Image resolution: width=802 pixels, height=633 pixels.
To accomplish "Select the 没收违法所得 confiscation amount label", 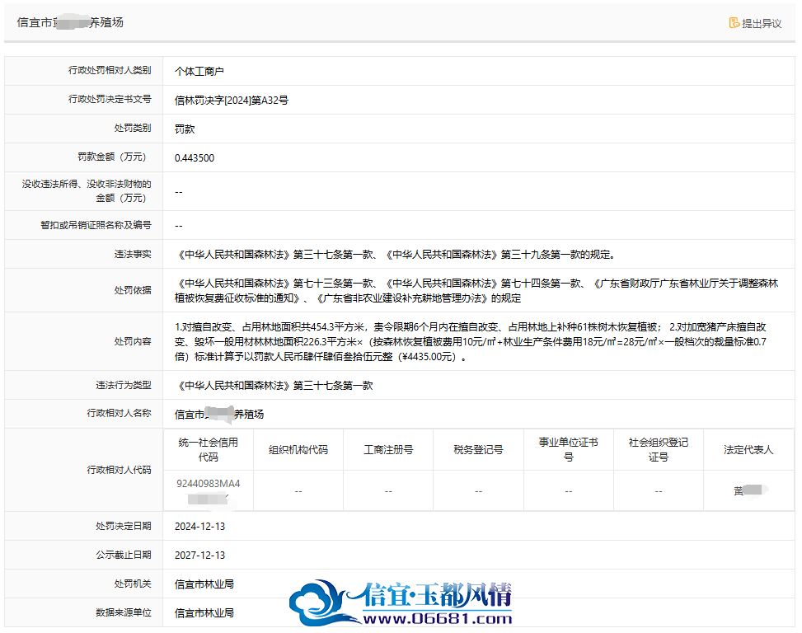I will click(87, 190).
